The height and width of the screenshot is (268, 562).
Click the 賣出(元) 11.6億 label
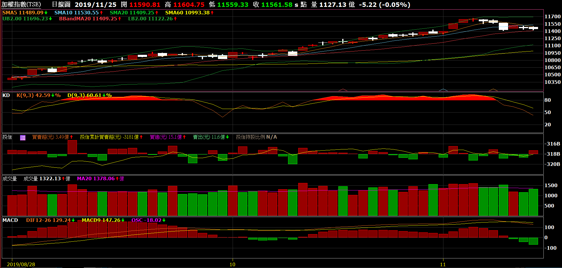tap(211, 137)
